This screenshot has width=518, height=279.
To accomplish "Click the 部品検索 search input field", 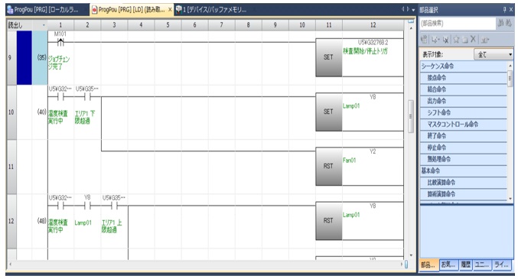I will 458,23.
